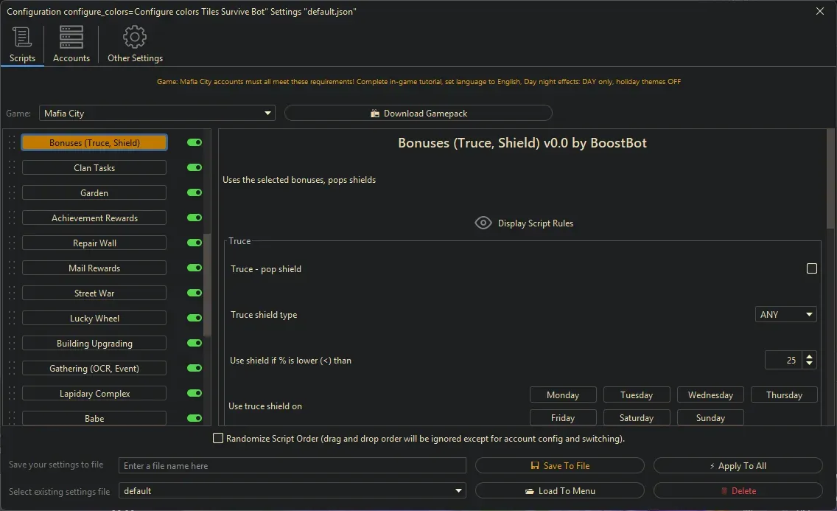
Task: Open the Accounts server icon
Action: pyautogui.click(x=71, y=37)
